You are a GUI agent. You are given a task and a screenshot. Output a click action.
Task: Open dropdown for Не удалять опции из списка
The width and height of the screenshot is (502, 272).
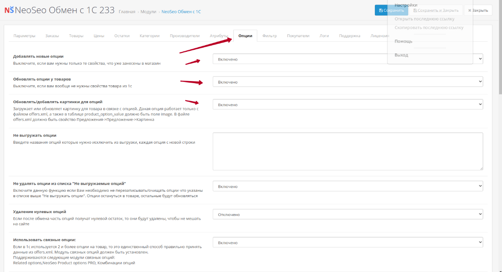[348, 186]
